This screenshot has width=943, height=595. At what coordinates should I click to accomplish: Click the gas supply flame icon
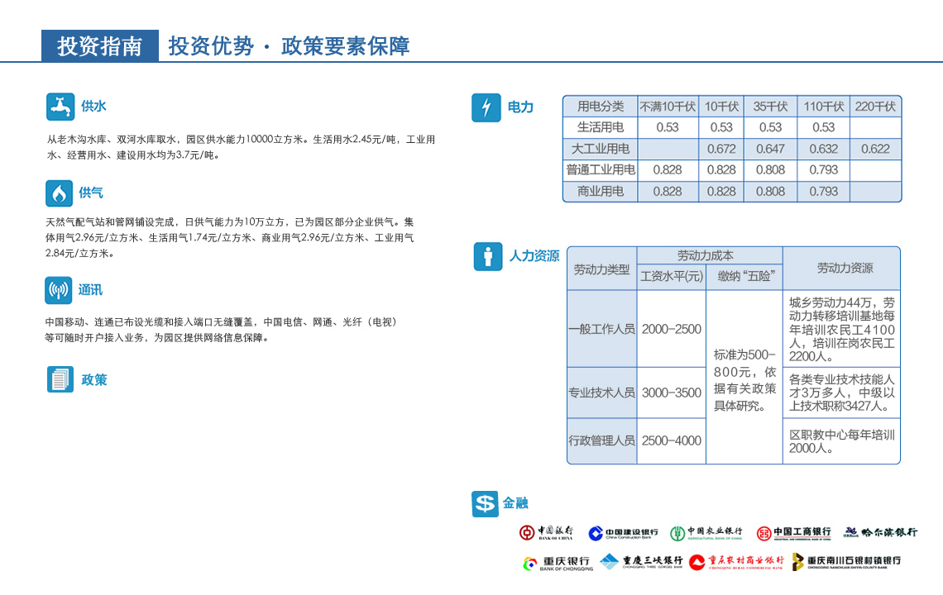(59, 193)
